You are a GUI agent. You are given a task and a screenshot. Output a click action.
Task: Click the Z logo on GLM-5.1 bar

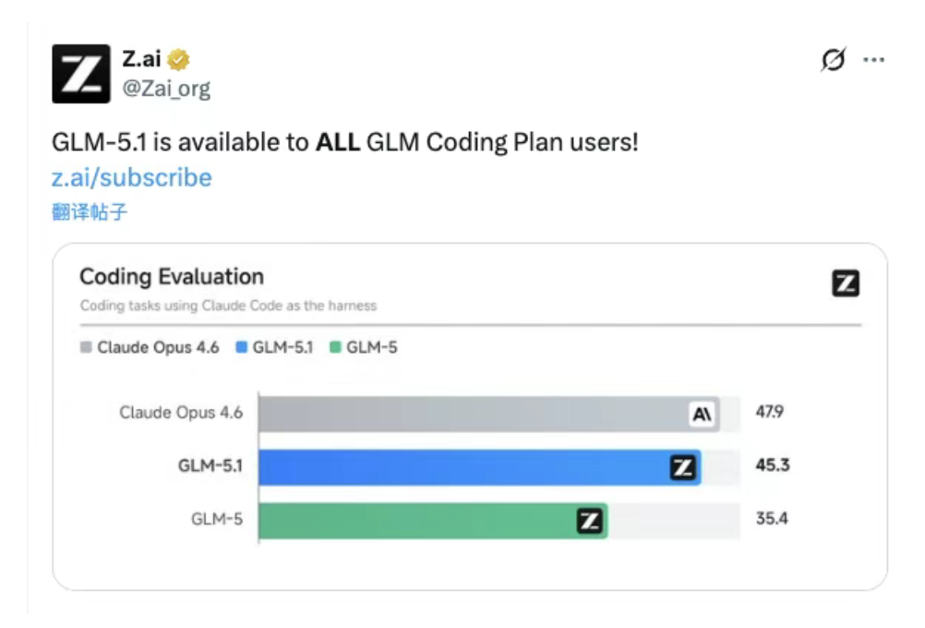pyautogui.click(x=682, y=468)
